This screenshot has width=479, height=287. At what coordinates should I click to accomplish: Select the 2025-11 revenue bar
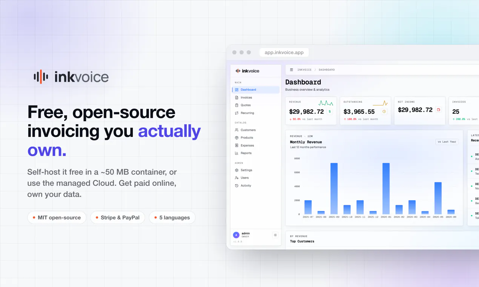[x=360, y=207]
